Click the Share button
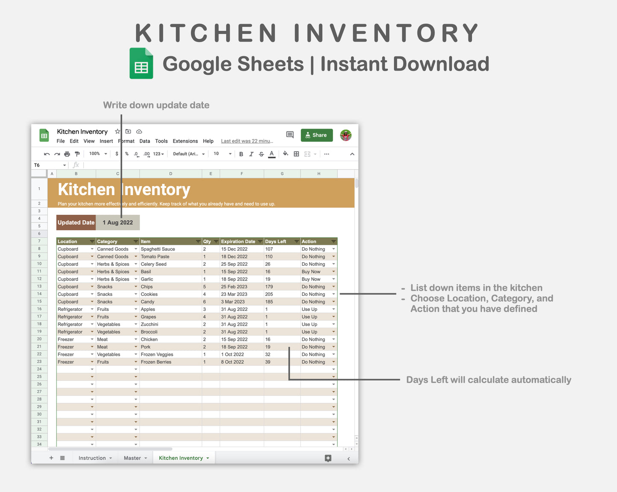 pos(316,135)
